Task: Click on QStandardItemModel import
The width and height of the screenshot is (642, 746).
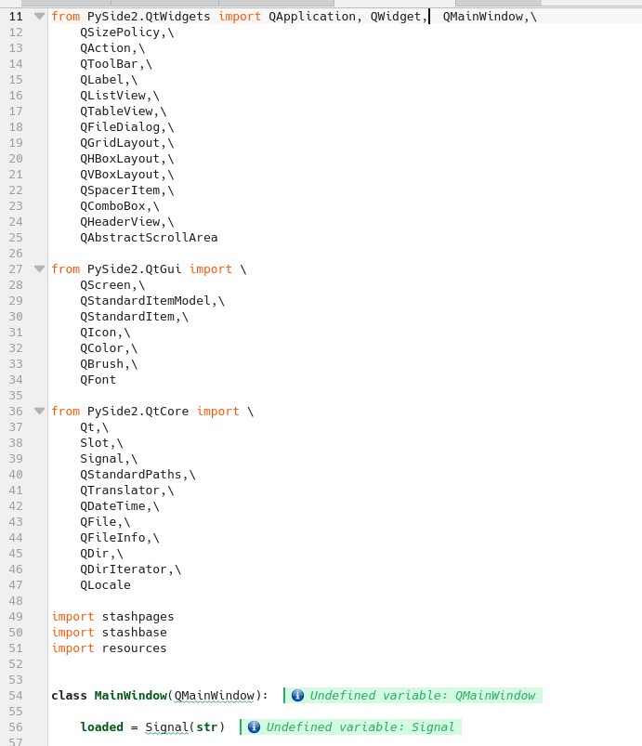Action: point(145,301)
